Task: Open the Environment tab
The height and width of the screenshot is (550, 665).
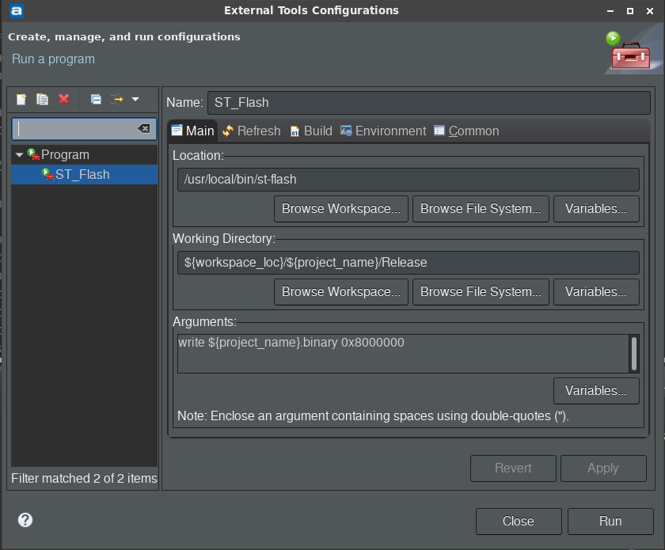Action: (x=383, y=131)
